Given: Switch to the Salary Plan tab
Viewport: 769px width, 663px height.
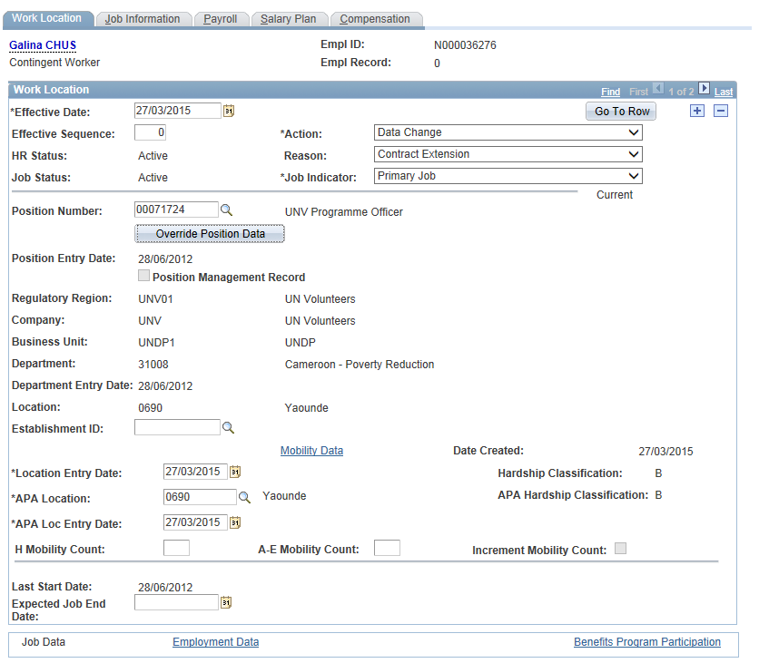Looking at the screenshot, I should (x=289, y=19).
